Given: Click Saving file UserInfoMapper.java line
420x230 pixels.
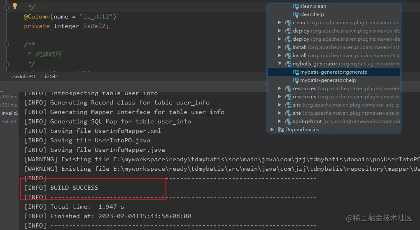Looking at the screenshot, I should (x=95, y=150).
